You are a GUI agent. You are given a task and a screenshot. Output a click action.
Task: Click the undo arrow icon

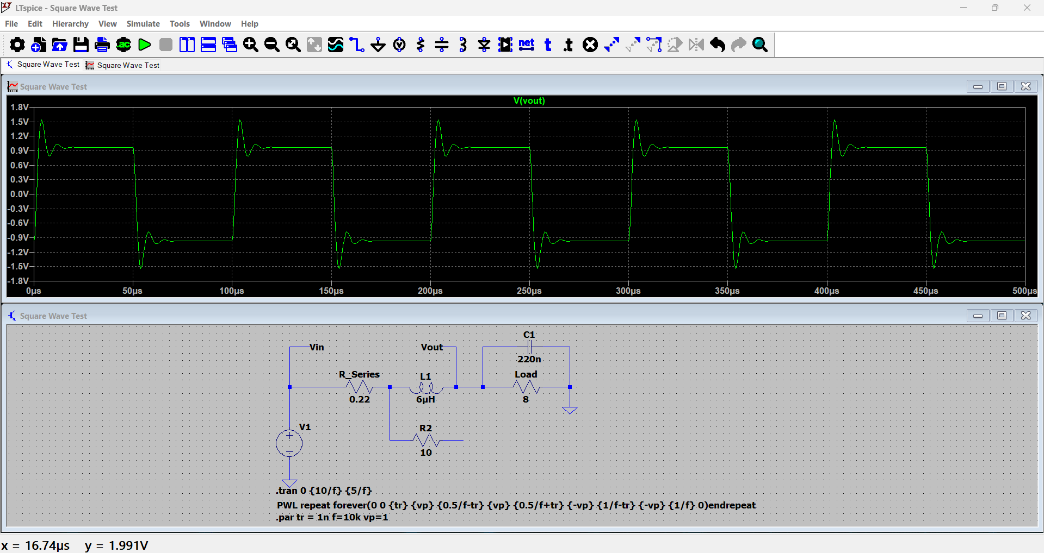click(718, 45)
